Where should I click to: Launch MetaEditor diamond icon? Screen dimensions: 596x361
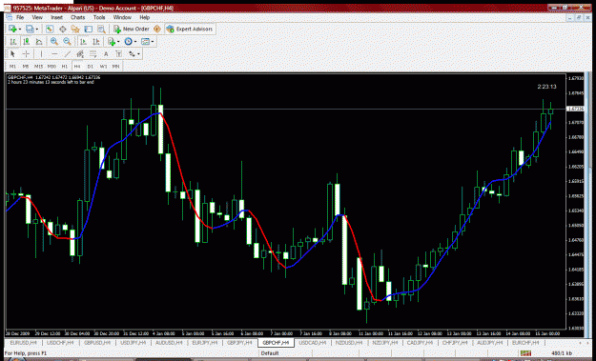click(157, 29)
